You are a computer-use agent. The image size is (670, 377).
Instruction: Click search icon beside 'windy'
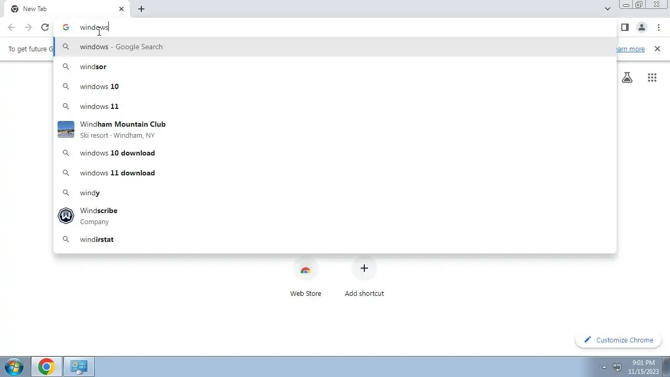(66, 193)
